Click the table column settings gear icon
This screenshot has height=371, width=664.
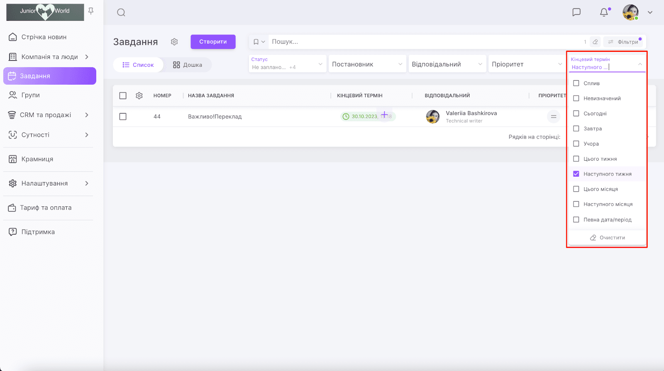[x=139, y=96]
